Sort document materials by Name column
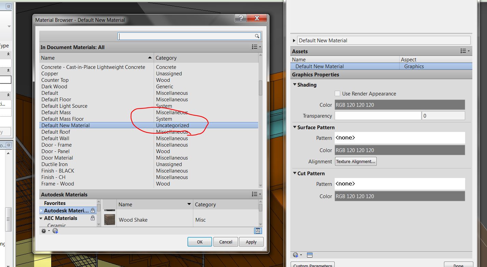 96,58
